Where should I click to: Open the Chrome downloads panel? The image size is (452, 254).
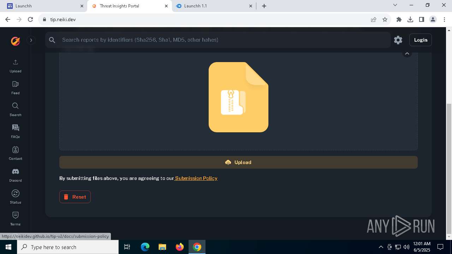410,19
